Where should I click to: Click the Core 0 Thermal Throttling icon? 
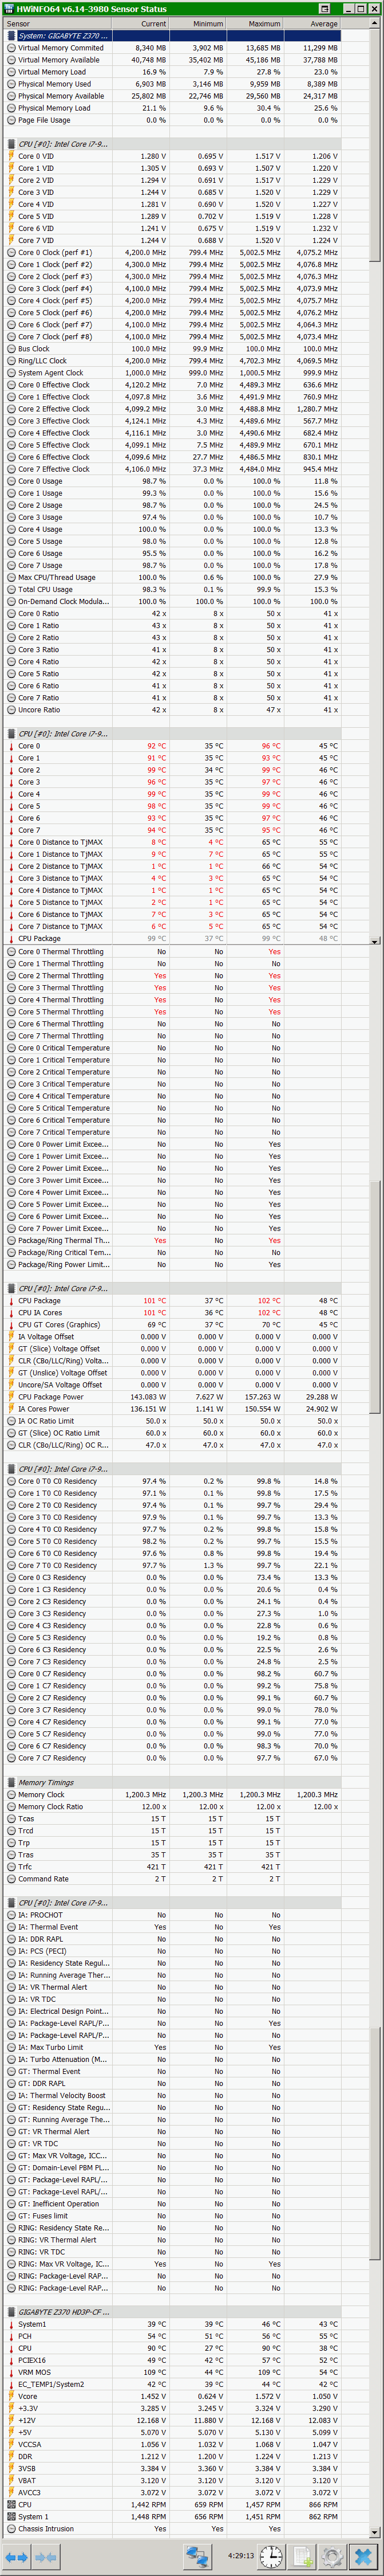pyautogui.click(x=11, y=952)
